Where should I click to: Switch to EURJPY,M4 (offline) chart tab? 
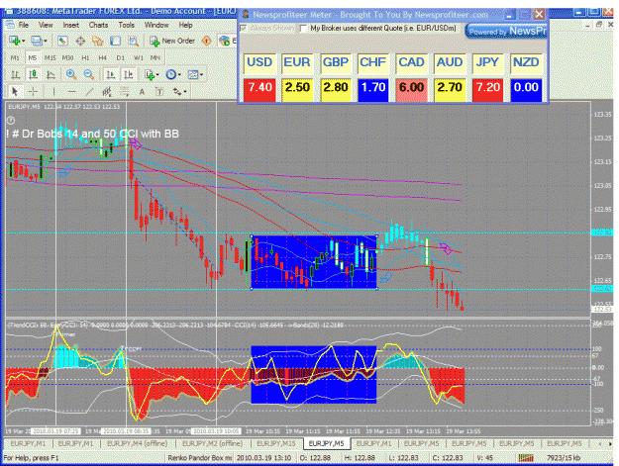pyautogui.click(x=137, y=444)
